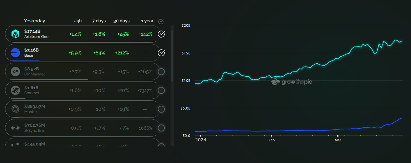Click the scrollbar down arrow under the chain list
The height and width of the screenshot is (163, 411).
[172, 144]
